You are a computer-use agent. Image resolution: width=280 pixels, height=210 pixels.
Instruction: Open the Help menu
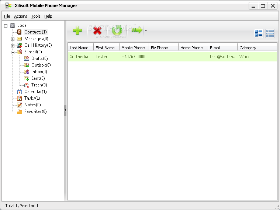click(48, 16)
